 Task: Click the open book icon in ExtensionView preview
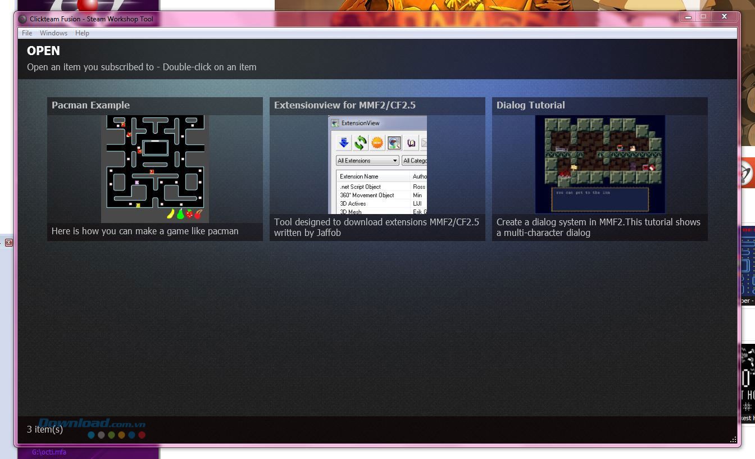tap(411, 143)
